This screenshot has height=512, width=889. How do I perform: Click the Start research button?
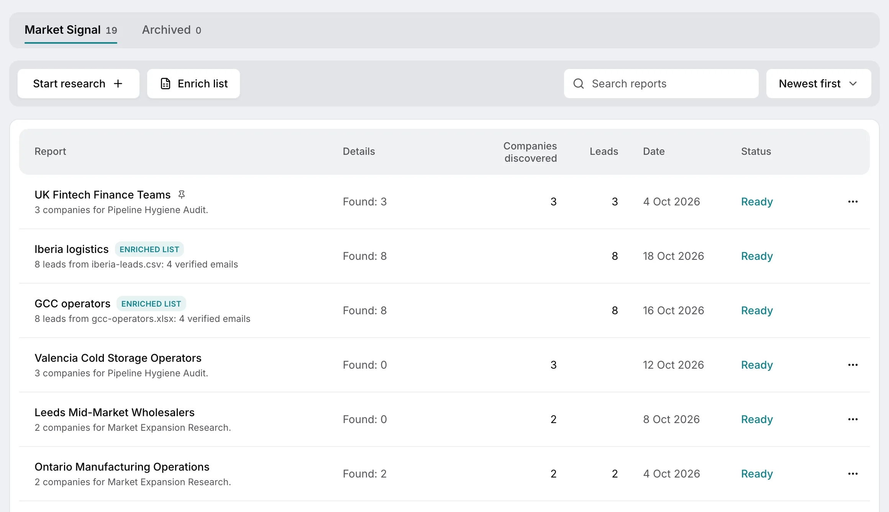(x=79, y=84)
